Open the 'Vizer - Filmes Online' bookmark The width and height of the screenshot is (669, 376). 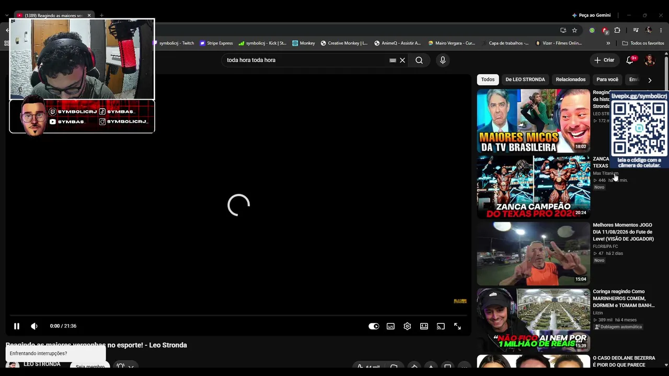click(x=558, y=43)
